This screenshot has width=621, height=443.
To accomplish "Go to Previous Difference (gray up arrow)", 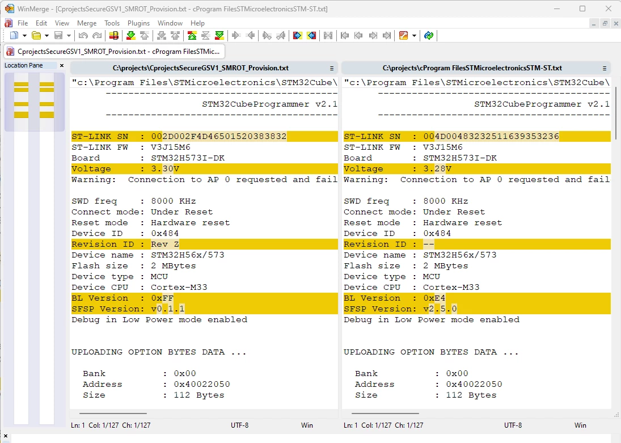I will click(145, 36).
